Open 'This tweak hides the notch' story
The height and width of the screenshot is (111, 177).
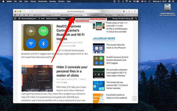pyautogui.click(x=116, y=46)
